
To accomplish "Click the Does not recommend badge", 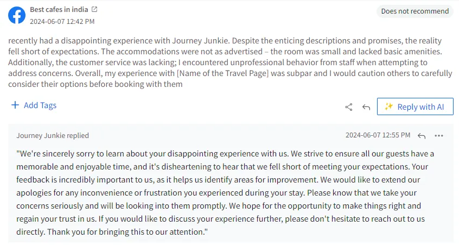I will pyautogui.click(x=415, y=11).
